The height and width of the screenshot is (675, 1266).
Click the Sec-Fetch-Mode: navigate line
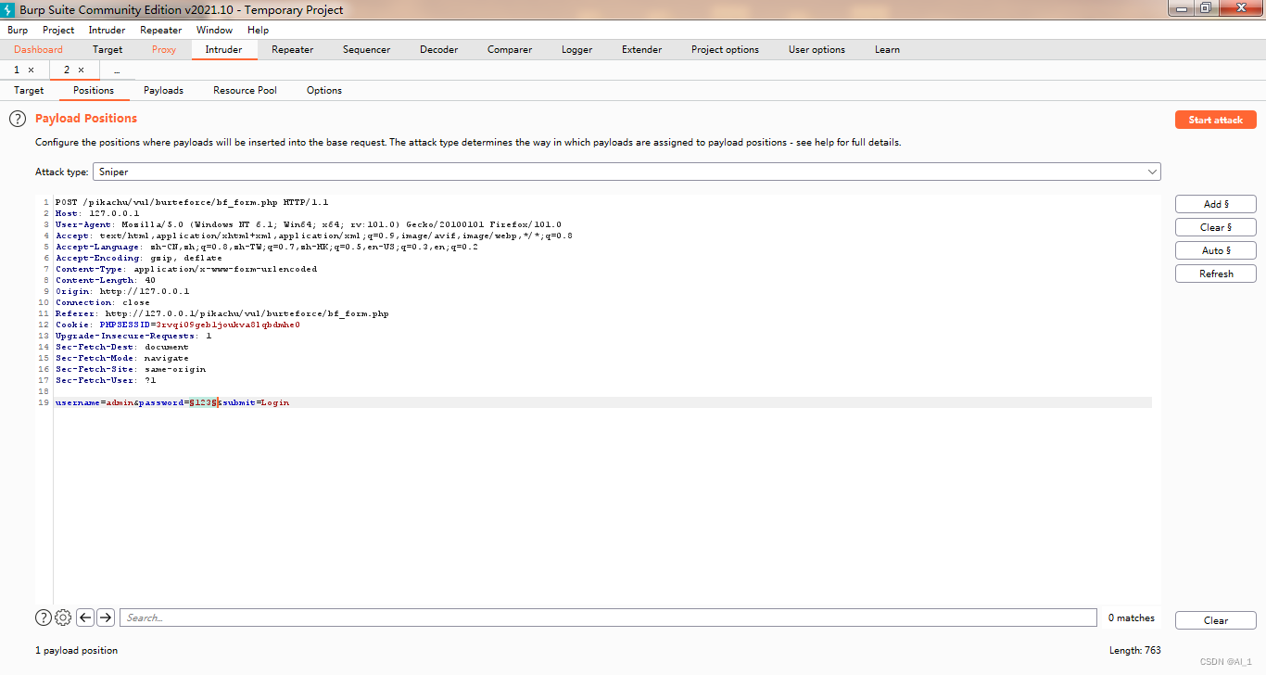point(122,358)
